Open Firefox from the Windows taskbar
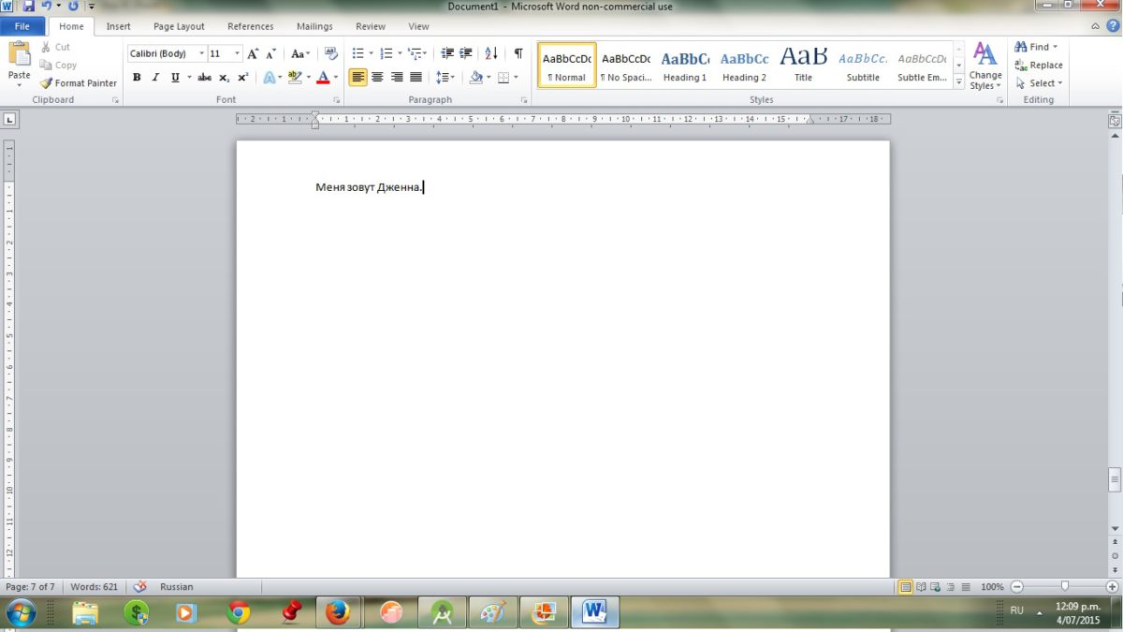The width and height of the screenshot is (1123, 632). pos(338,613)
